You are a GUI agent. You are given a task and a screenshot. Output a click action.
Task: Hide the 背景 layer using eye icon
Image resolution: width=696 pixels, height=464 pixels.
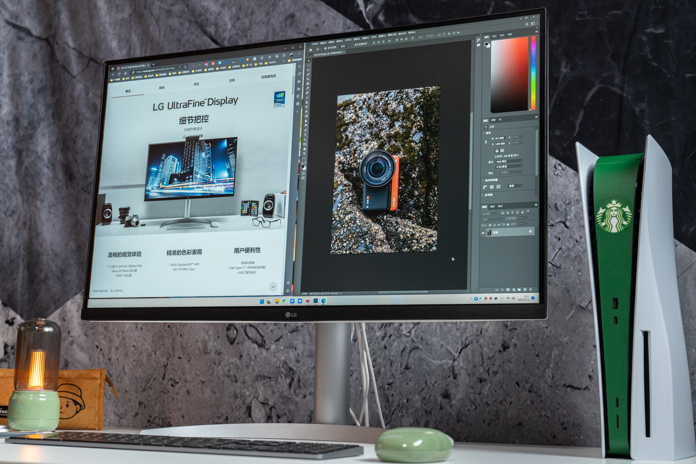click(x=483, y=233)
